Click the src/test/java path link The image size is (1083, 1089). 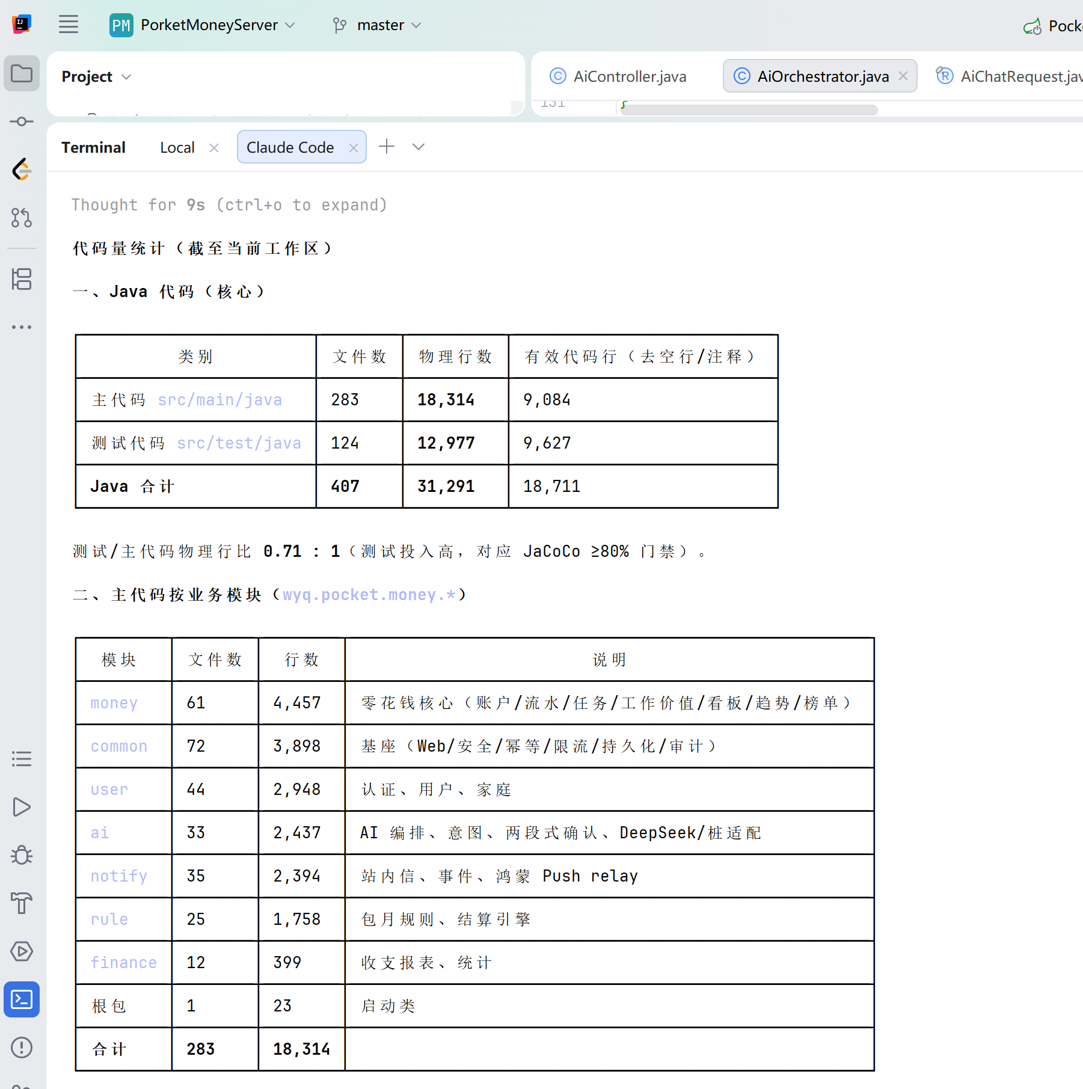click(x=239, y=443)
